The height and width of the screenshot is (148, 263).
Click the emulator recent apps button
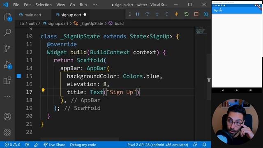point(250,90)
